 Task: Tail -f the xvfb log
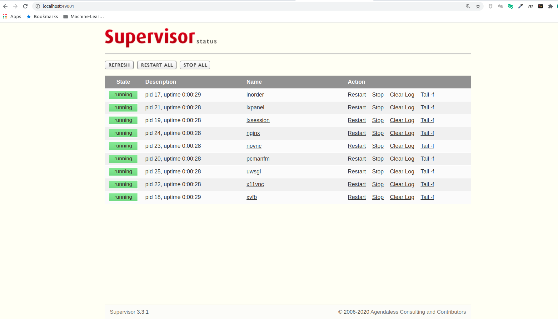(x=427, y=197)
